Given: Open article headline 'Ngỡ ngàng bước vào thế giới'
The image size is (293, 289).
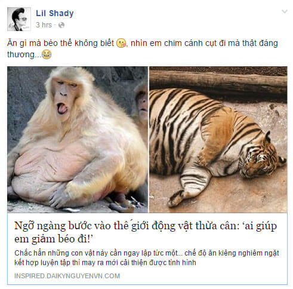Looking at the screenshot, I should point(146,232).
